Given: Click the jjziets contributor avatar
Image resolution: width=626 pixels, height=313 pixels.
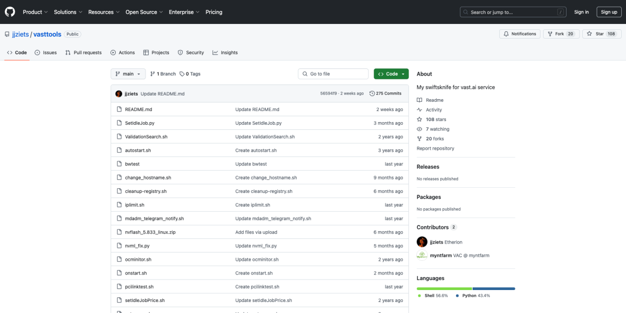Looking at the screenshot, I should click(422, 242).
